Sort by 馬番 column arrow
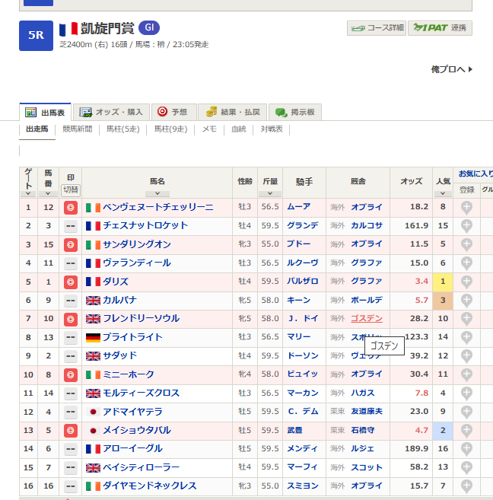 click(x=48, y=193)
